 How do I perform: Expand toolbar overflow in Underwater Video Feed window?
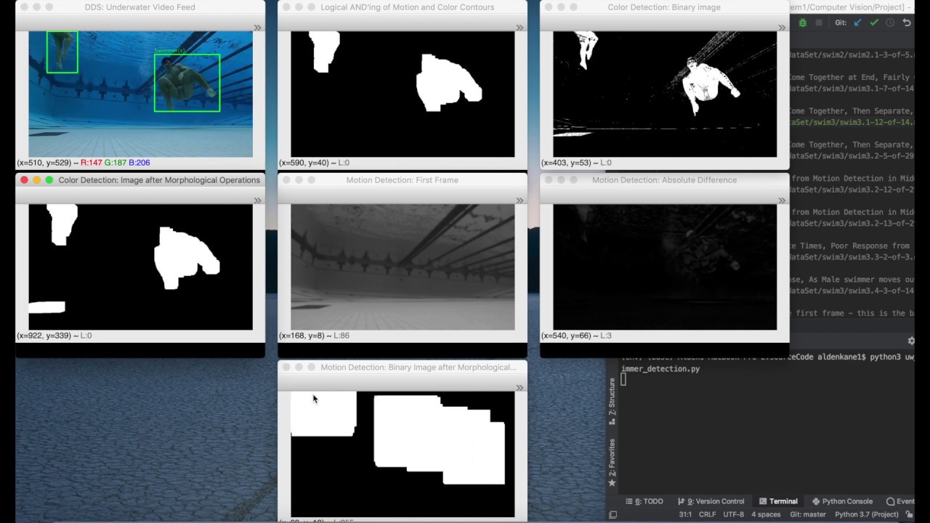point(257,28)
